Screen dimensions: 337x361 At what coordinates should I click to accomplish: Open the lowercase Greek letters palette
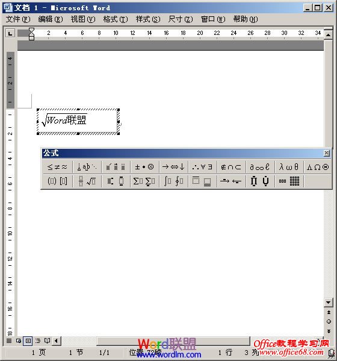[x=289, y=167]
